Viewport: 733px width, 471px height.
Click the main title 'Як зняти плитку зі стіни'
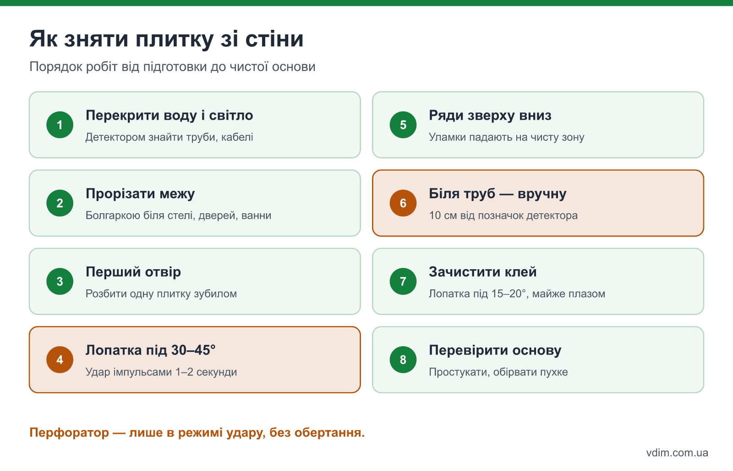166,39
